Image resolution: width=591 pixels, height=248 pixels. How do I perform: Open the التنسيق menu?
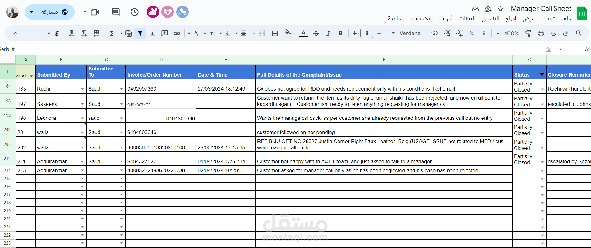(491, 19)
